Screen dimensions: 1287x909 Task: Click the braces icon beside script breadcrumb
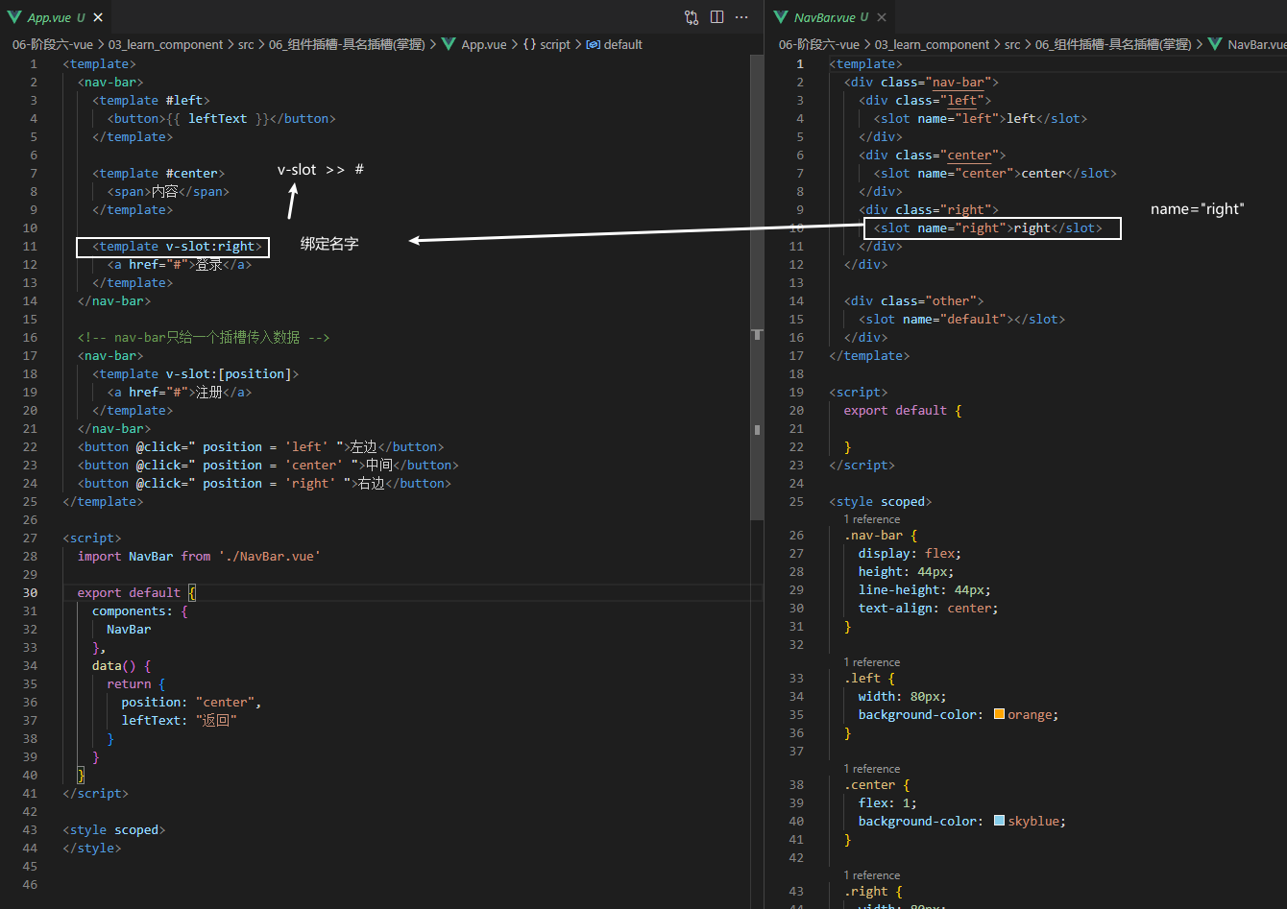[529, 44]
